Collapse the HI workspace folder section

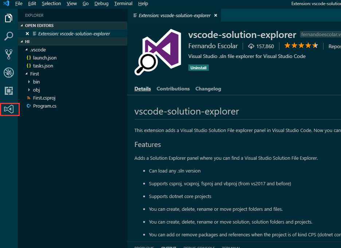point(22,41)
